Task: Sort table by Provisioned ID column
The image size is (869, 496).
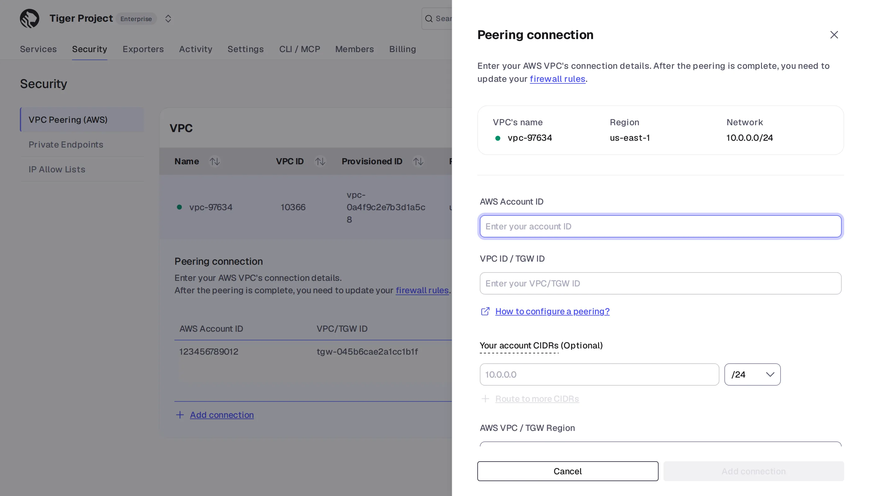Action: pos(418,161)
